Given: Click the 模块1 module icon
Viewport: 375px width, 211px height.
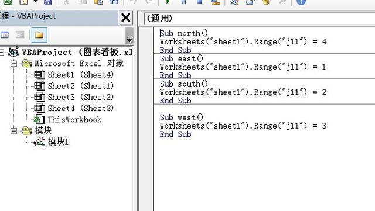Looking at the screenshot, I should click(39, 142).
